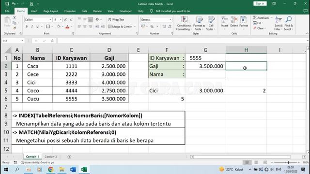This screenshot has width=310, height=174.
Task: Change the font color with red A
Action: coord(67,27)
